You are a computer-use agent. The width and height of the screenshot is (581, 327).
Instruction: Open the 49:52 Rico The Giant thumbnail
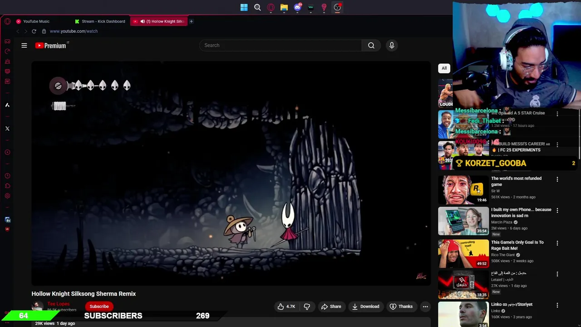tap(463, 253)
